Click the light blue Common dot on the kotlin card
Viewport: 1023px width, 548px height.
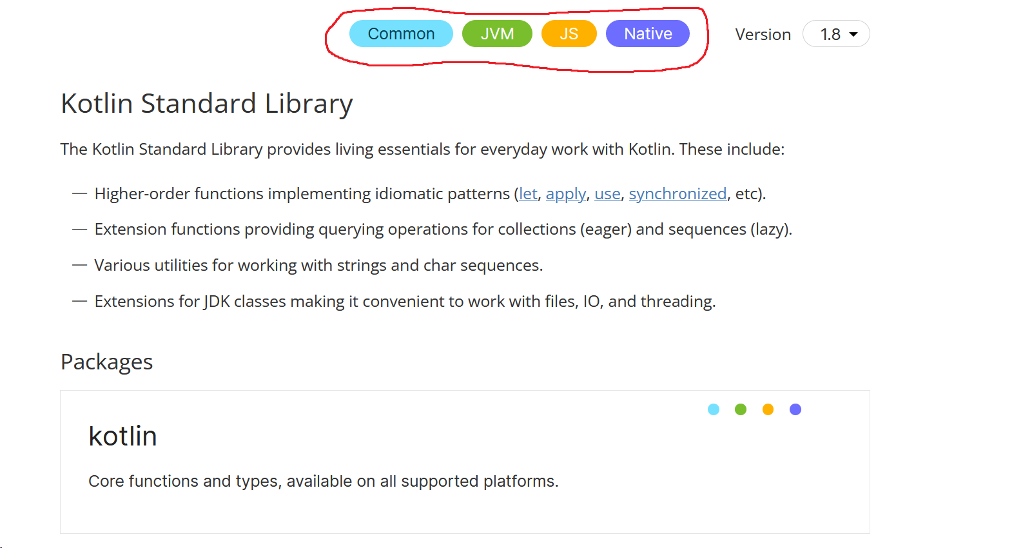coord(714,409)
